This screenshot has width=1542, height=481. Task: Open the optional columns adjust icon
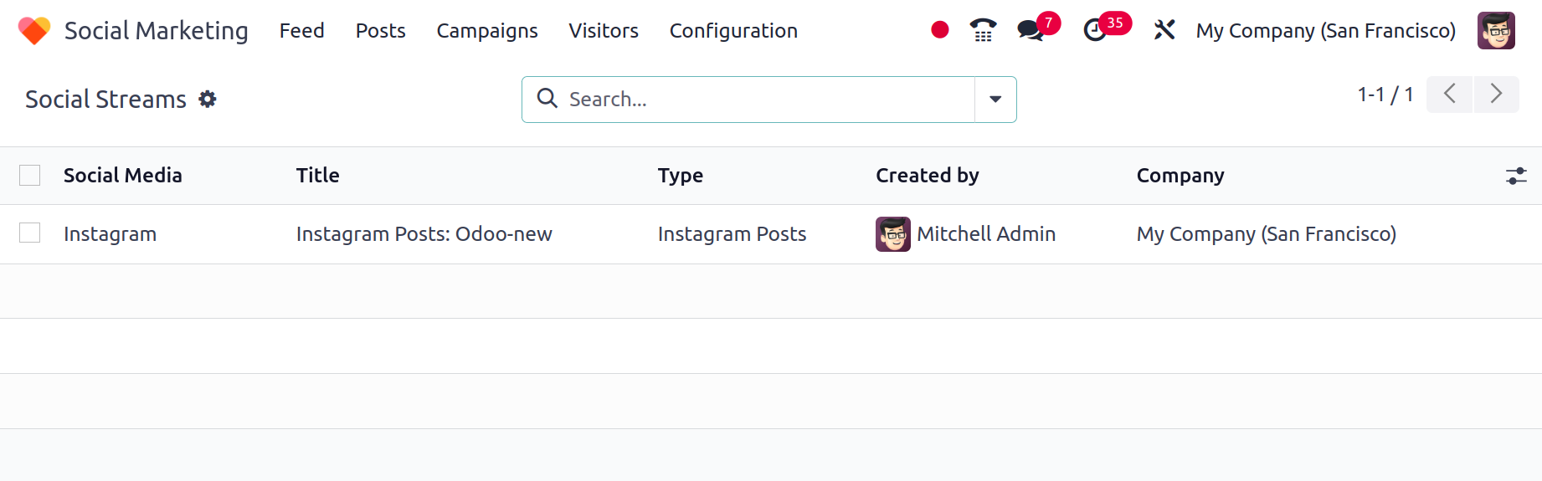click(x=1516, y=176)
